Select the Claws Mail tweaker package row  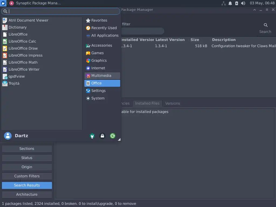click(x=199, y=46)
